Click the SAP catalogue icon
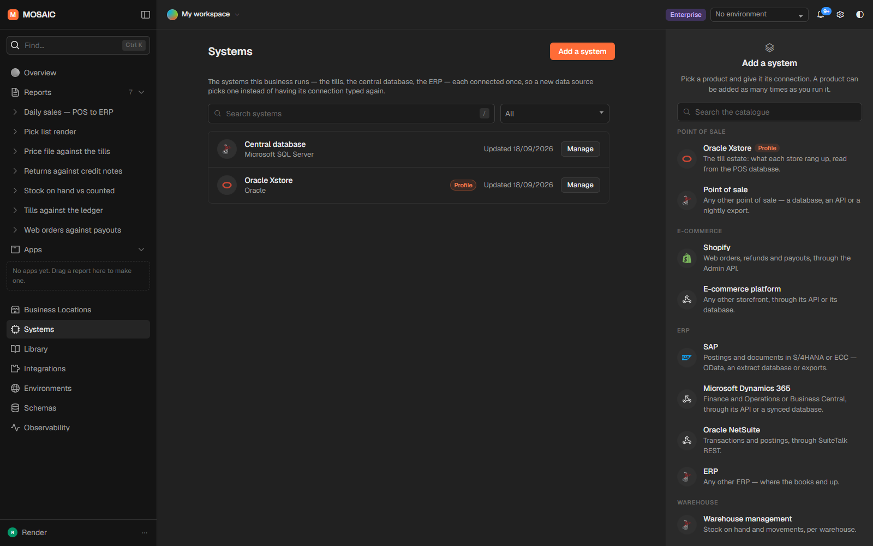873x546 pixels. point(687,358)
